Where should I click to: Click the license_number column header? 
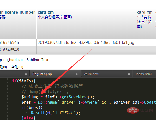coord(17,12)
